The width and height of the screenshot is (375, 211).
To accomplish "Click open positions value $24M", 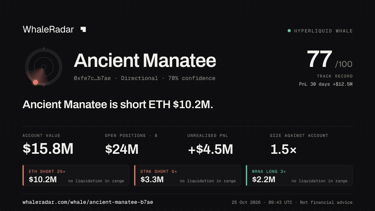I will point(122,149).
